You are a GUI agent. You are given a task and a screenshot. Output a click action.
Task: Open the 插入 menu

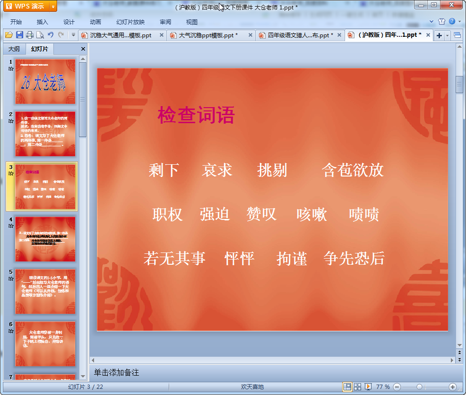43,22
